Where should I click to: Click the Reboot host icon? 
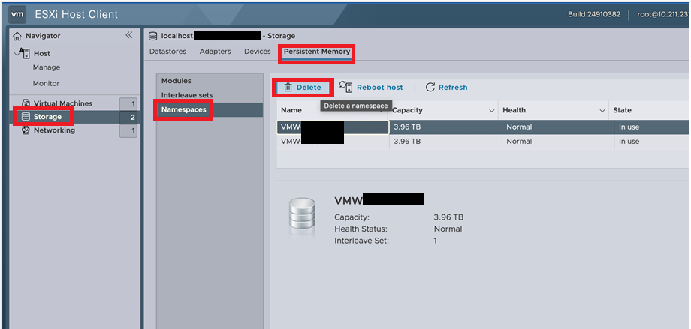pyautogui.click(x=346, y=87)
